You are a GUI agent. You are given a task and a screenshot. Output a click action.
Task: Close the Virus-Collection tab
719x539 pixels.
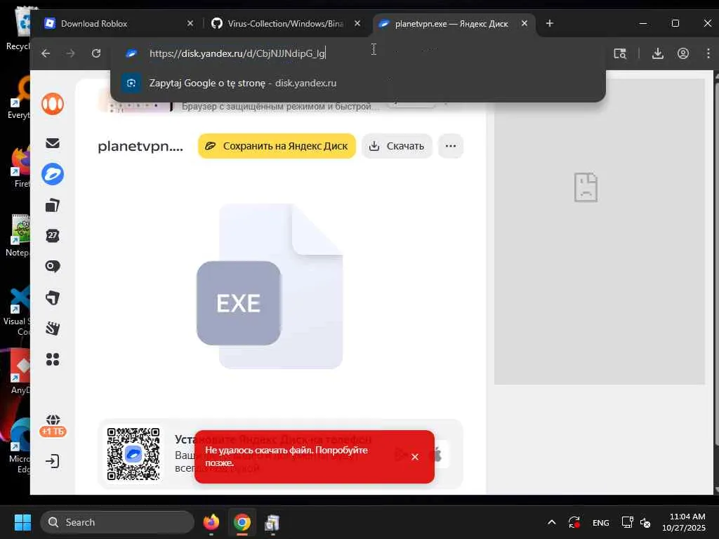point(357,23)
